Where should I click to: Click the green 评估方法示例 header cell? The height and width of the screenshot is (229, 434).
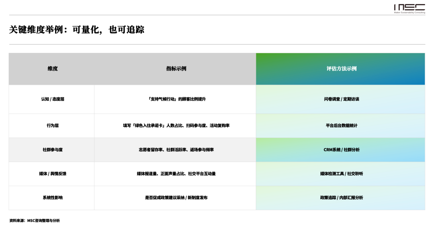pos(341,69)
